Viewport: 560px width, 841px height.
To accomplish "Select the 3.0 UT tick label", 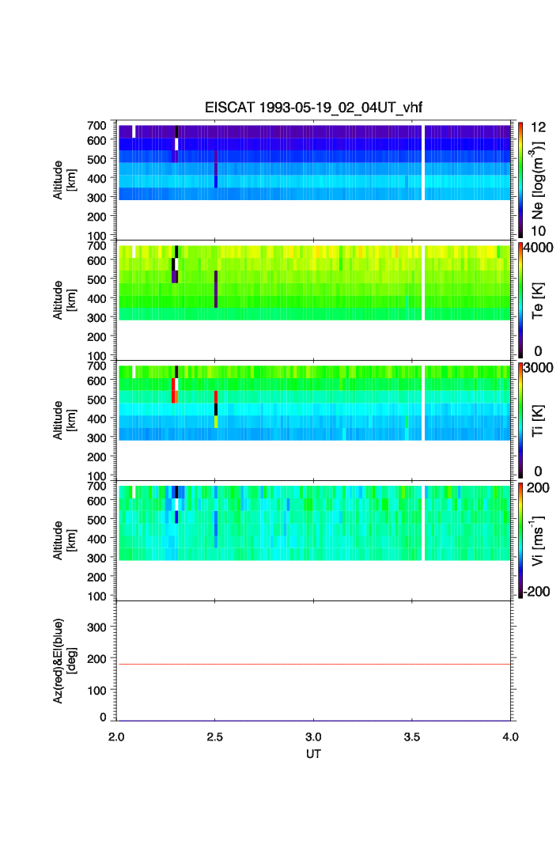I will [x=314, y=737].
